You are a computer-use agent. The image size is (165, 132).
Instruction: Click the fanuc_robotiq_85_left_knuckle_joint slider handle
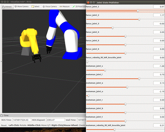coord(87,62)
